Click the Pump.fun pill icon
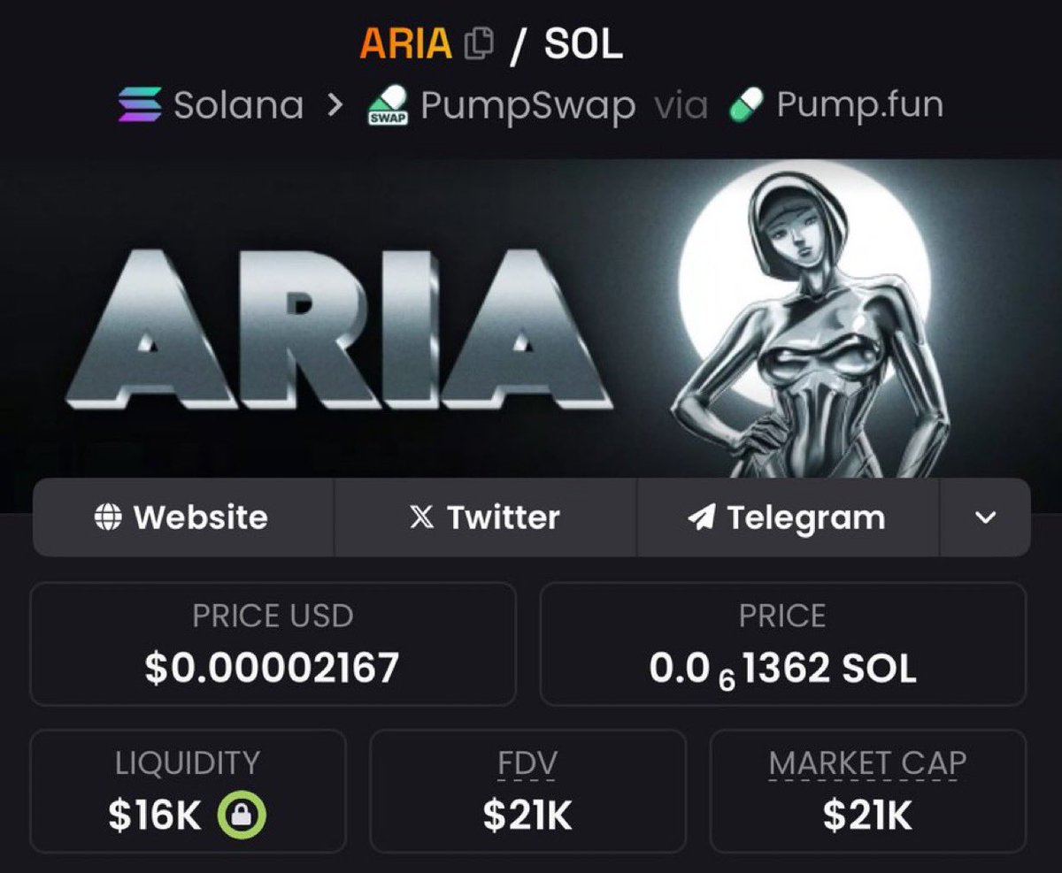 tap(746, 106)
